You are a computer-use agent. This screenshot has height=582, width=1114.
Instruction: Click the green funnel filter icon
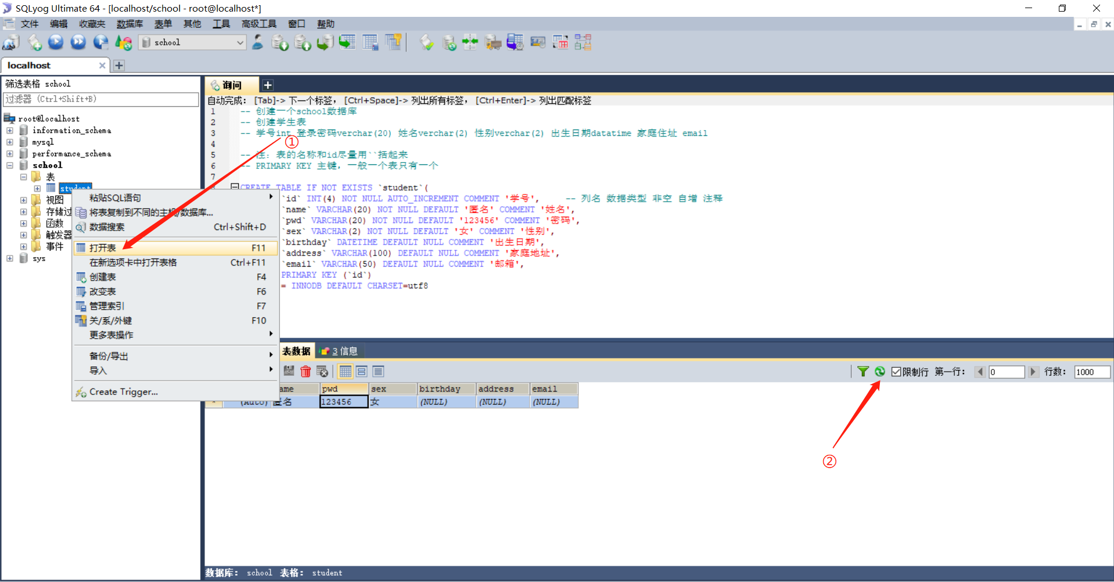pos(863,372)
